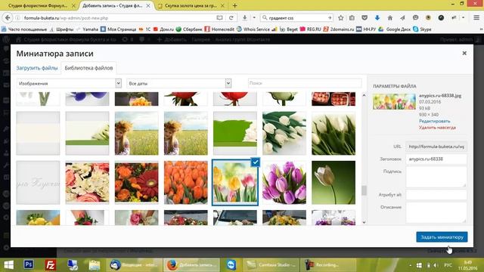Go to the home page icon
484x272 pixels.
[390, 18]
